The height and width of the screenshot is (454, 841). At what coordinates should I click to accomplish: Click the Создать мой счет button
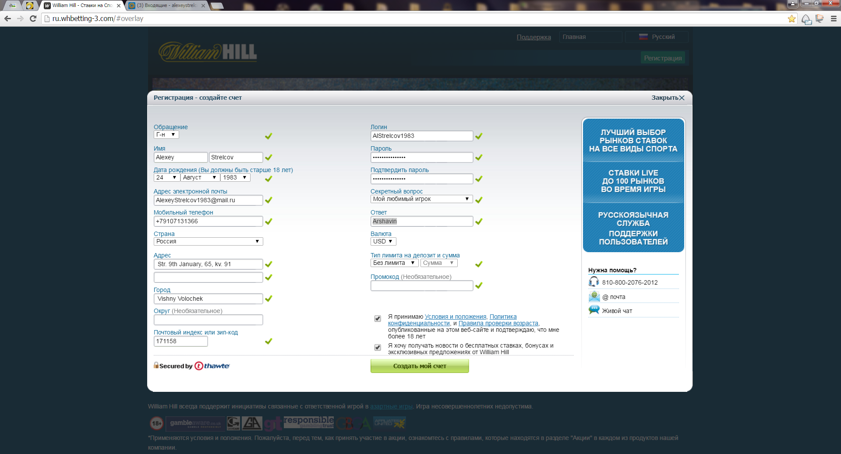[420, 366]
